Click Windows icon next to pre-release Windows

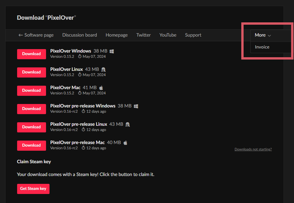coord(136,106)
